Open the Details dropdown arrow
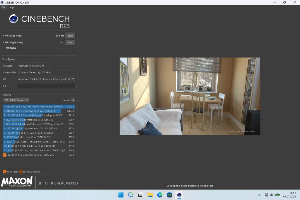Screen dimensions: 300x200 coord(73,100)
